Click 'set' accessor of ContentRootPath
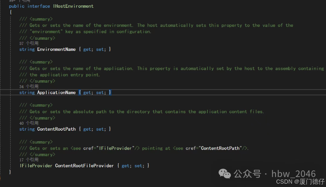The width and height of the screenshot is (326, 187). click(100, 129)
